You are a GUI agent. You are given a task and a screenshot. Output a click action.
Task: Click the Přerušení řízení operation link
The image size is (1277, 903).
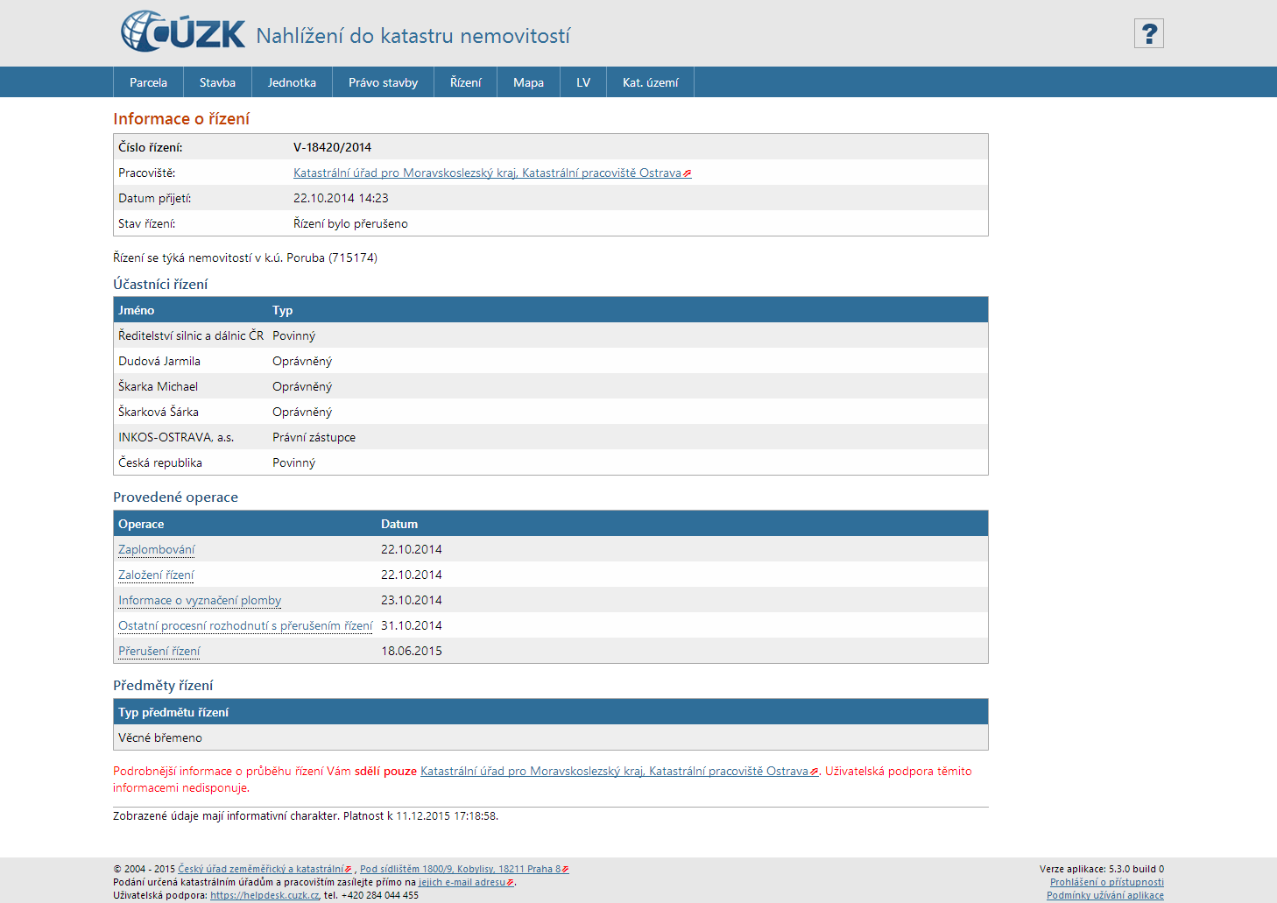[x=159, y=652]
